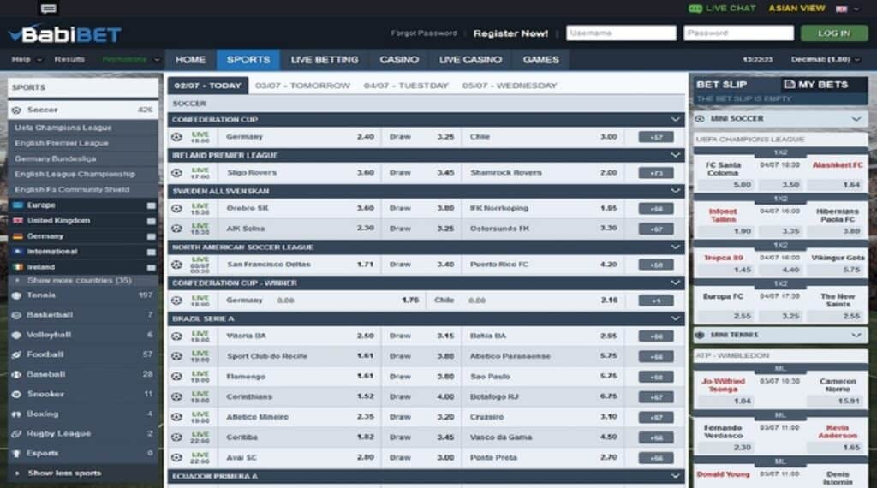Collapse the Sweden Allsvenskan section

point(675,191)
